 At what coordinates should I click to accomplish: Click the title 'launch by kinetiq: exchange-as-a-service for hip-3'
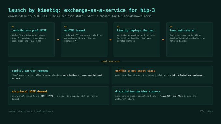tap(82, 10)
